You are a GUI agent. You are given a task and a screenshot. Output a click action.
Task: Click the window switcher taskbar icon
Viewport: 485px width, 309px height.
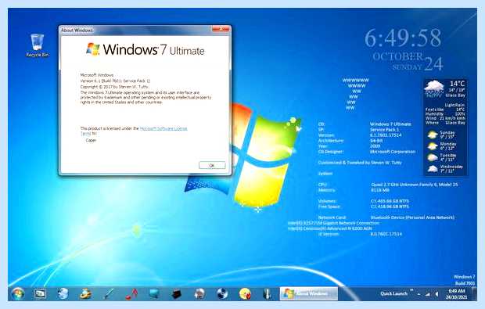point(40,293)
